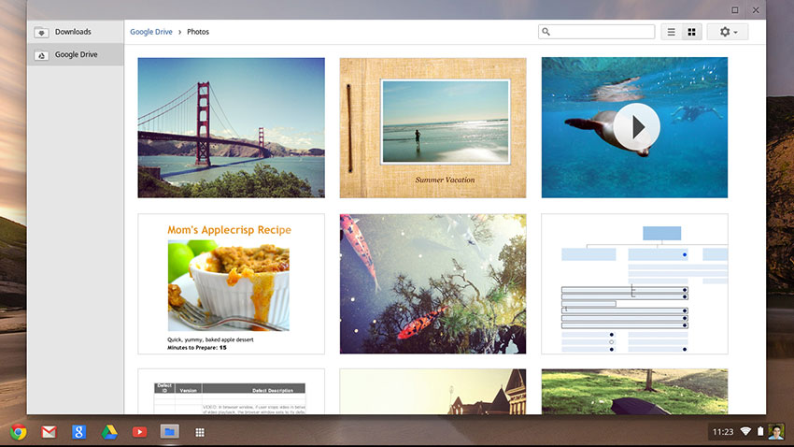794x447 pixels.
Task: Open the user avatar in system tray
Action: click(x=776, y=432)
